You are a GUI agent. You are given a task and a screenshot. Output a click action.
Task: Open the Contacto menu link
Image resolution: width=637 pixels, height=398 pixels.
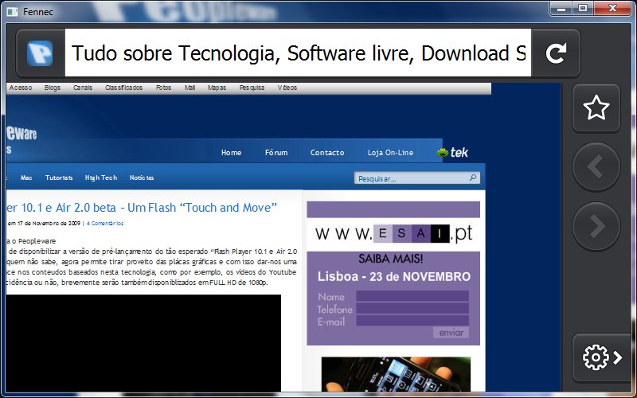coord(327,153)
